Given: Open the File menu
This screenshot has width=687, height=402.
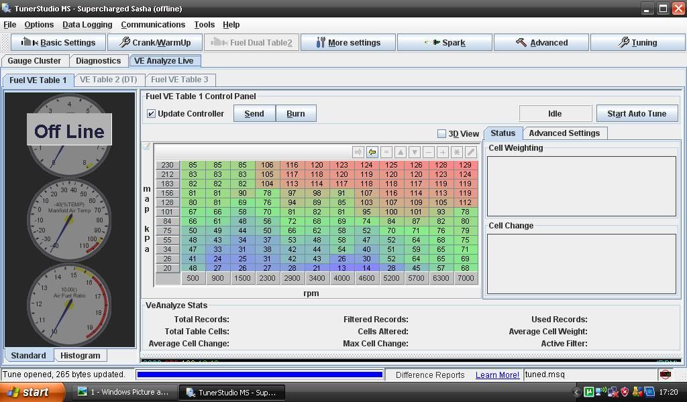Looking at the screenshot, I should point(9,25).
